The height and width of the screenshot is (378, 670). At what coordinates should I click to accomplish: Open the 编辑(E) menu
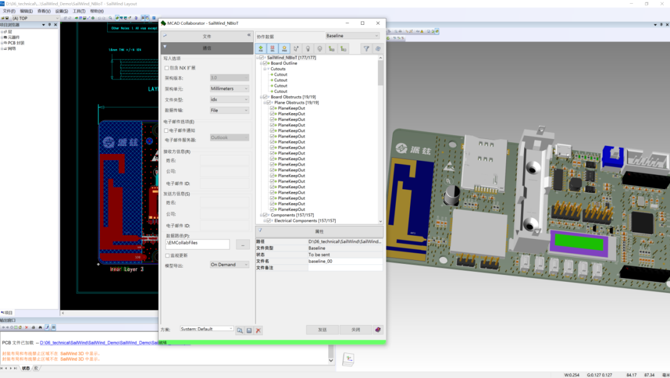[26, 11]
